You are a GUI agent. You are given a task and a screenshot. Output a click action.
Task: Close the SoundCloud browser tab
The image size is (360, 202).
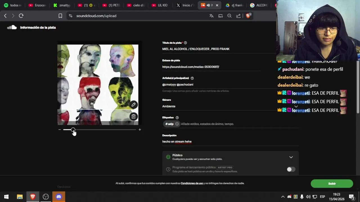(x=217, y=5)
